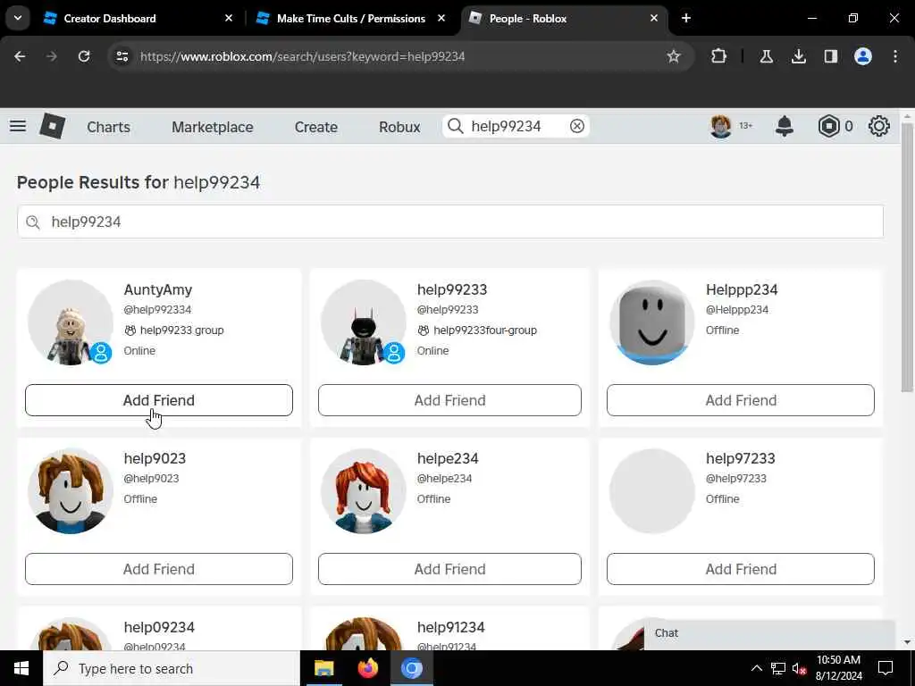Open the Roblox hamburger navigation menu

(x=18, y=126)
